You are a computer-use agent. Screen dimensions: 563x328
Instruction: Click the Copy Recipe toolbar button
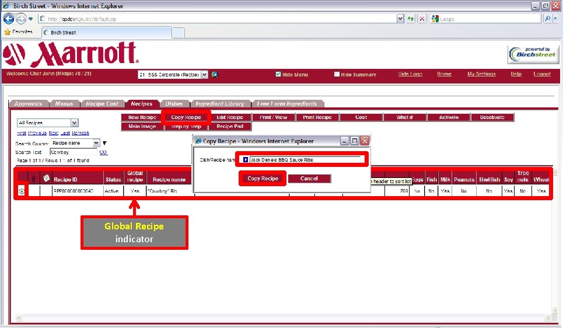186,117
